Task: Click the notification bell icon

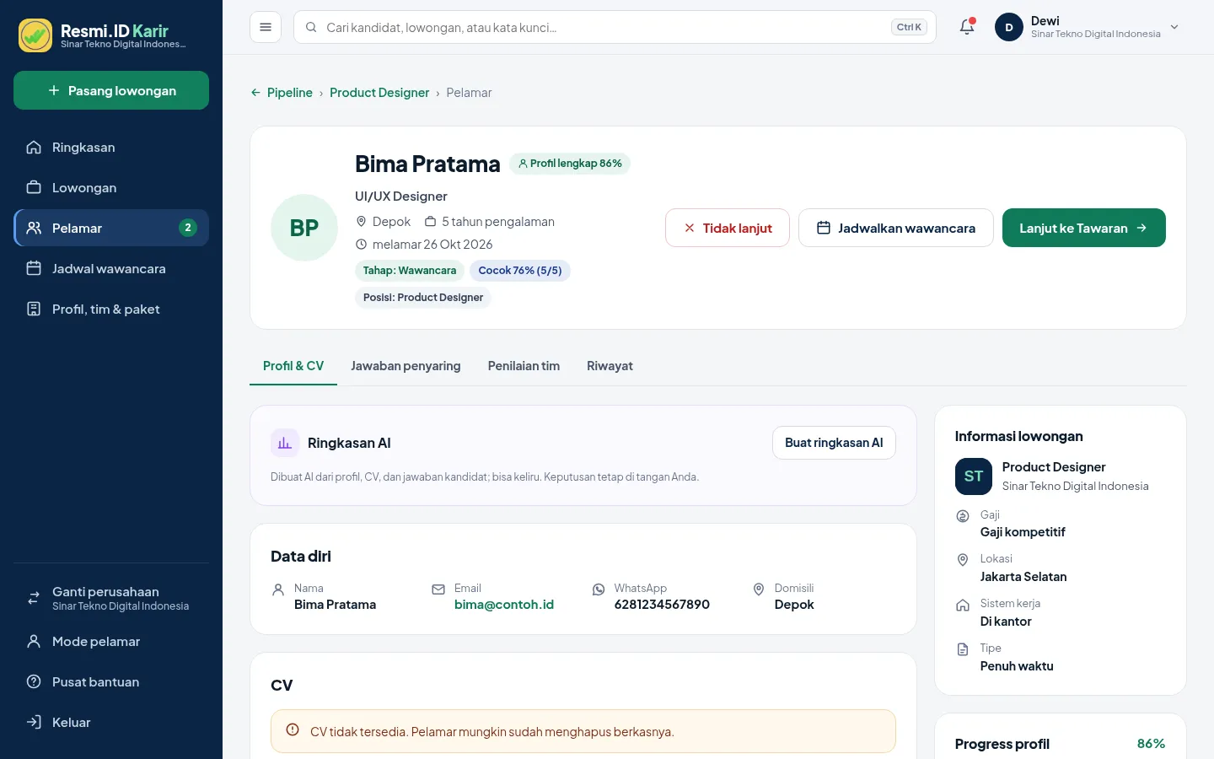Action: 967,27
